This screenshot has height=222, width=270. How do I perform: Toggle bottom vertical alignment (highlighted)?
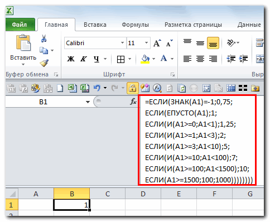[x=213, y=43]
